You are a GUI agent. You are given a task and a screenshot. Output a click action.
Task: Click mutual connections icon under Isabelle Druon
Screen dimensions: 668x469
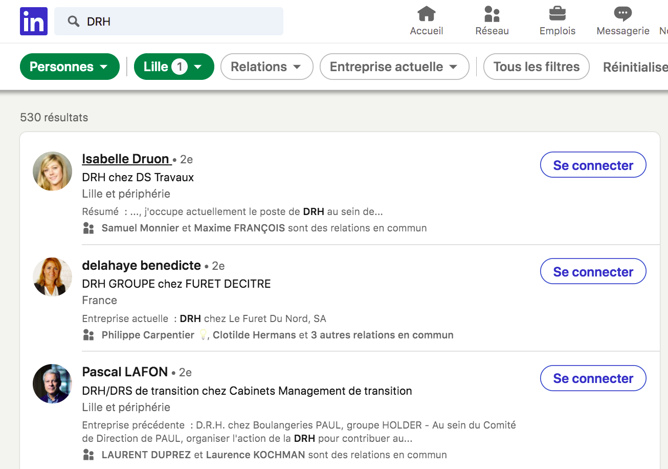pyautogui.click(x=88, y=228)
